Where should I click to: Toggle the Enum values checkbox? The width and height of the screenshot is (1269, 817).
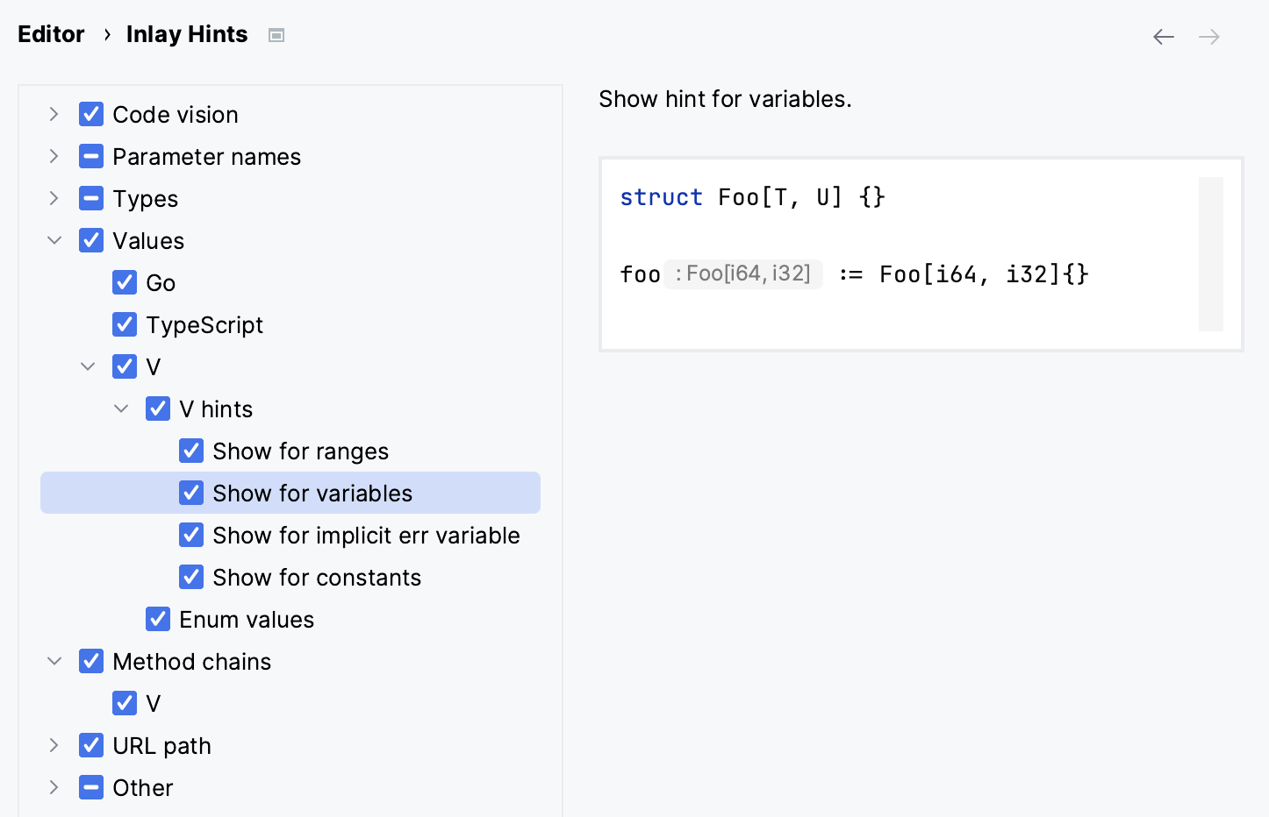coord(158,620)
